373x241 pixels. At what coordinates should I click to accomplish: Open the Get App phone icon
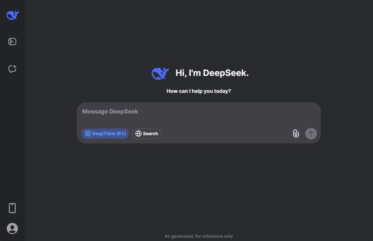pos(12,208)
